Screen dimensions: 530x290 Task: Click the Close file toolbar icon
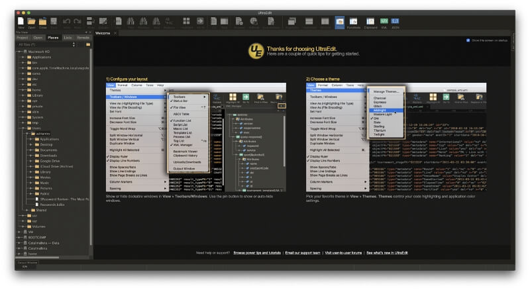(x=42, y=22)
